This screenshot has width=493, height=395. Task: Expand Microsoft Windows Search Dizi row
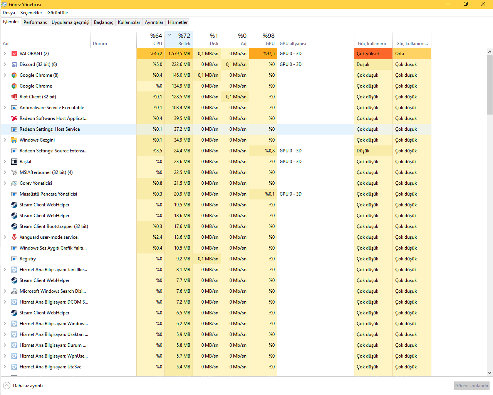point(5,291)
